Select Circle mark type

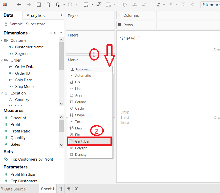90,108
